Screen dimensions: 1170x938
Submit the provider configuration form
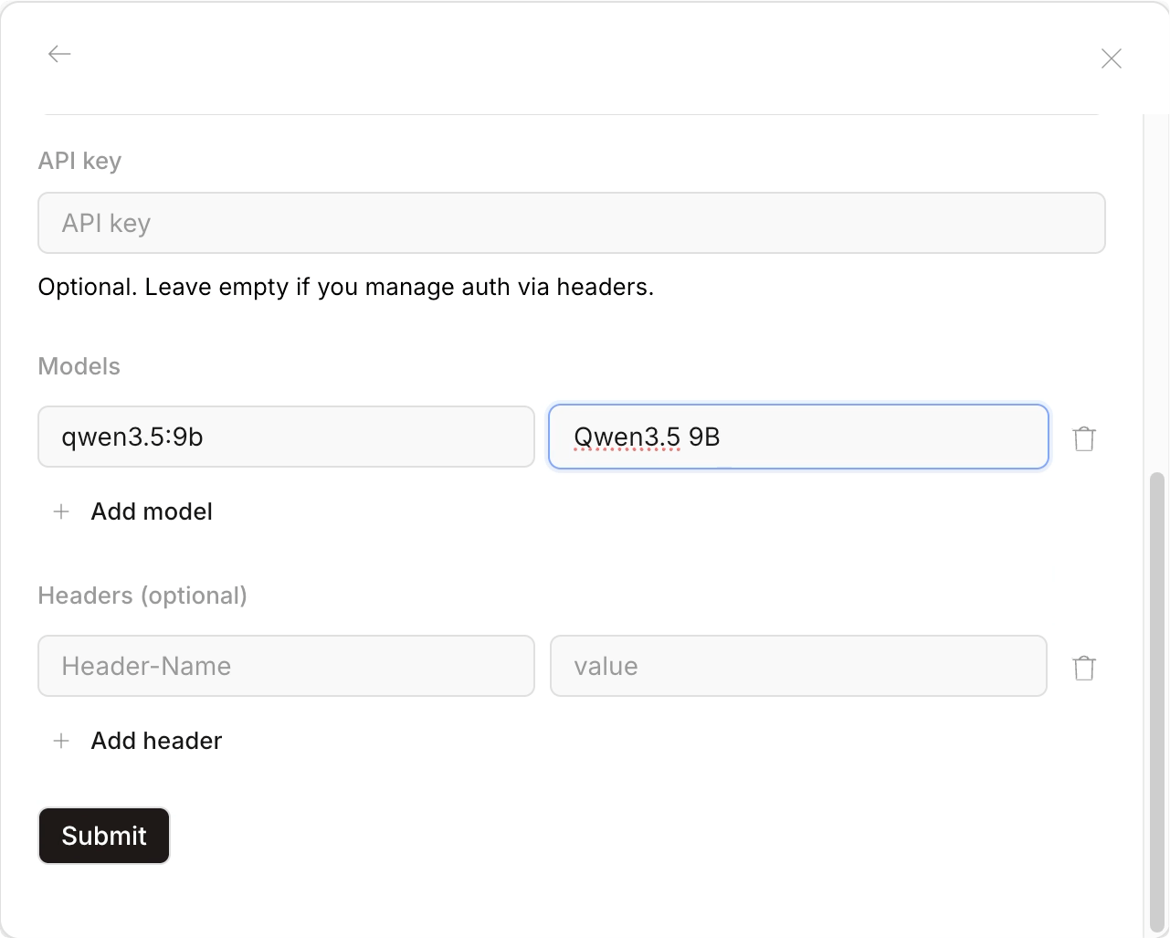pos(103,835)
